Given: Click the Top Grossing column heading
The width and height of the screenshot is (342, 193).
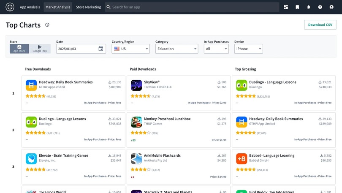Looking at the screenshot, I should coord(245,69).
